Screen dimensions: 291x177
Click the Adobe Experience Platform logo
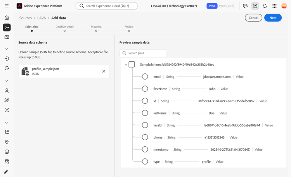click(x=19, y=6)
